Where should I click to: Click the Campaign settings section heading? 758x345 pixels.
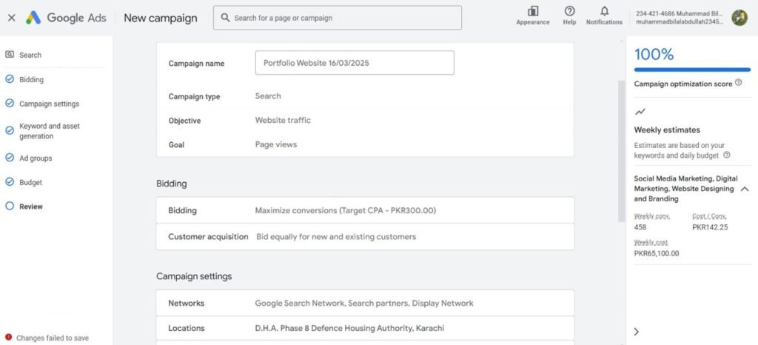(194, 276)
